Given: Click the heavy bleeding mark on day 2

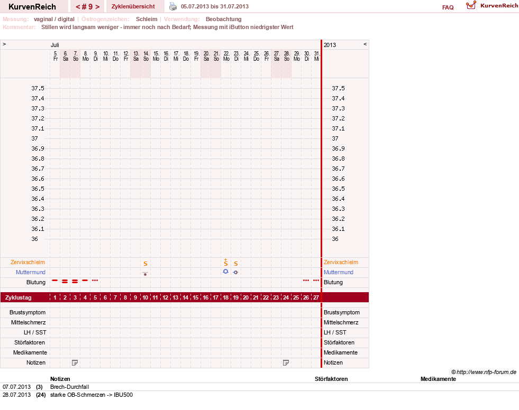Looking at the screenshot, I should click(65, 282).
